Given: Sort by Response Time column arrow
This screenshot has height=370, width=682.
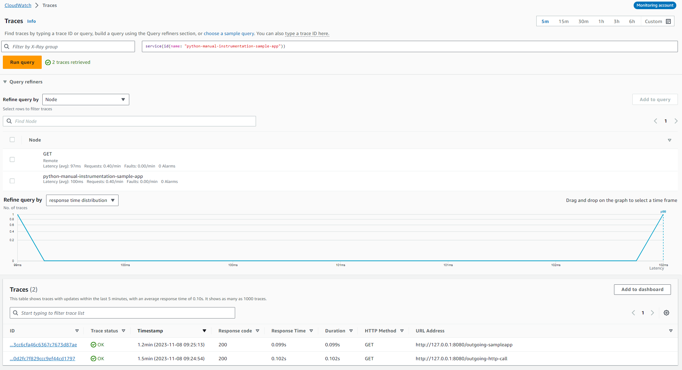Looking at the screenshot, I should pyautogui.click(x=311, y=331).
